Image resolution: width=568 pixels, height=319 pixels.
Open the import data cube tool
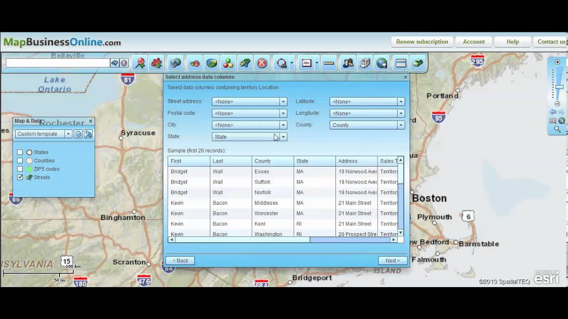[x=176, y=63]
